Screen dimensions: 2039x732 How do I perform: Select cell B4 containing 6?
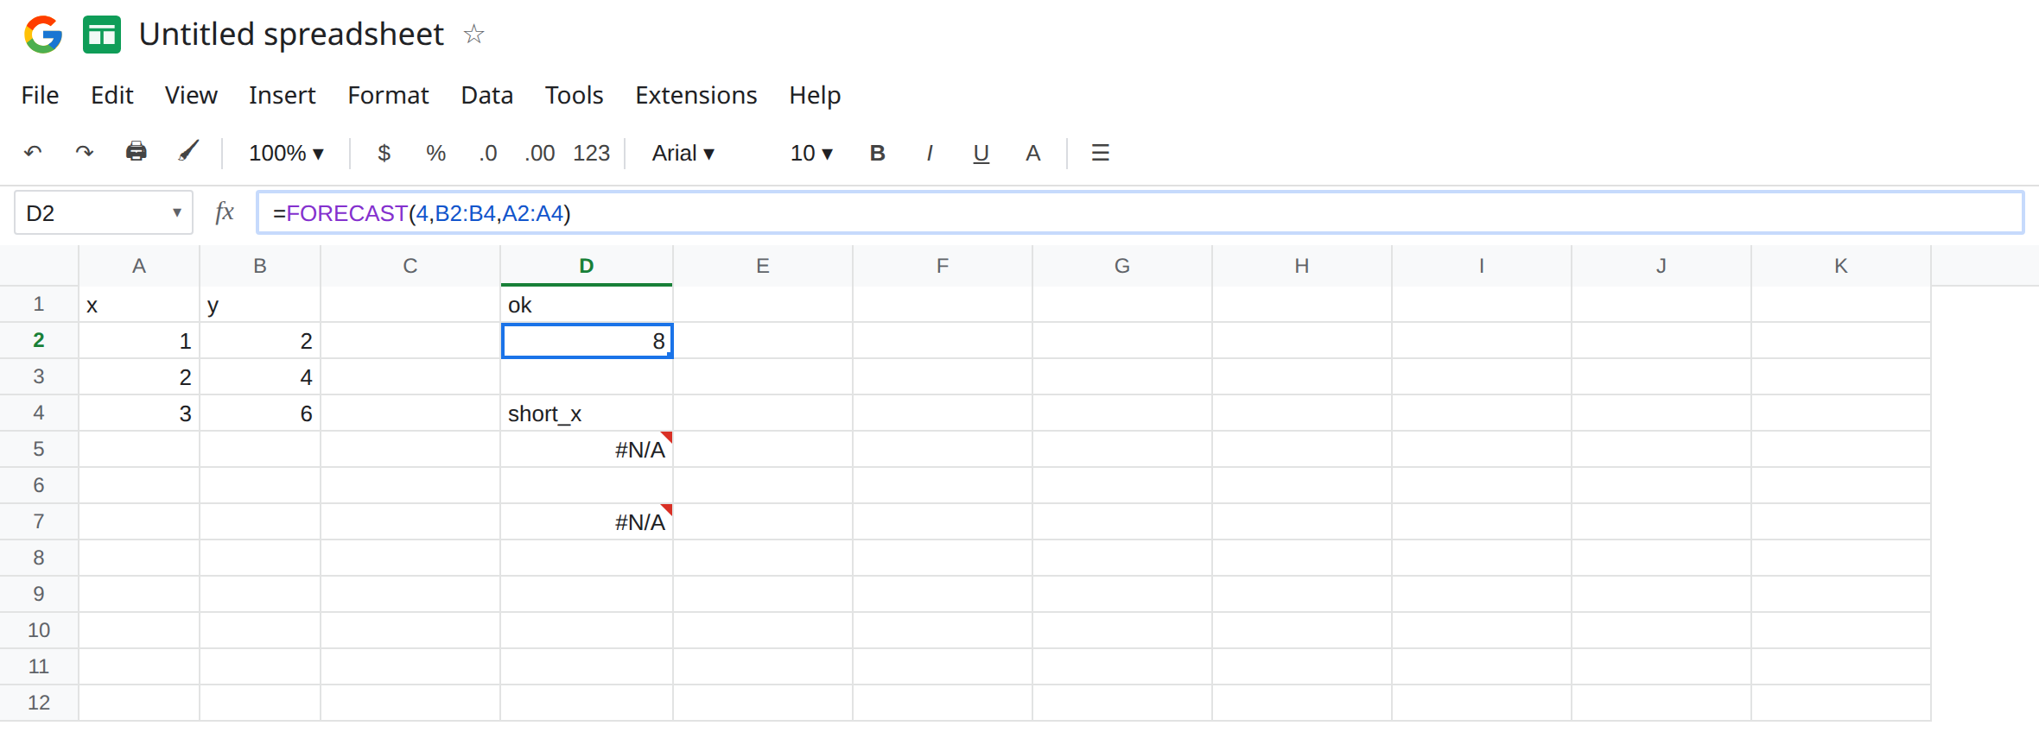tap(260, 413)
